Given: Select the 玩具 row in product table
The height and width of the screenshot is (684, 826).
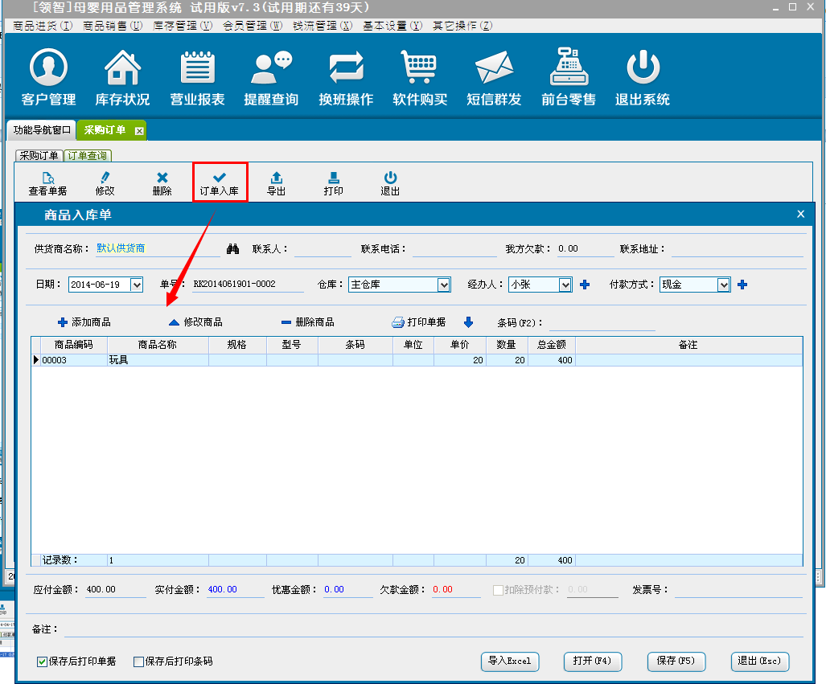Looking at the screenshot, I should pos(157,361).
